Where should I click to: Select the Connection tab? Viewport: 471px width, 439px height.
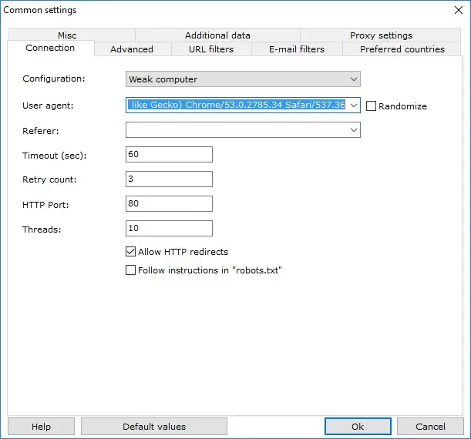[x=50, y=48]
